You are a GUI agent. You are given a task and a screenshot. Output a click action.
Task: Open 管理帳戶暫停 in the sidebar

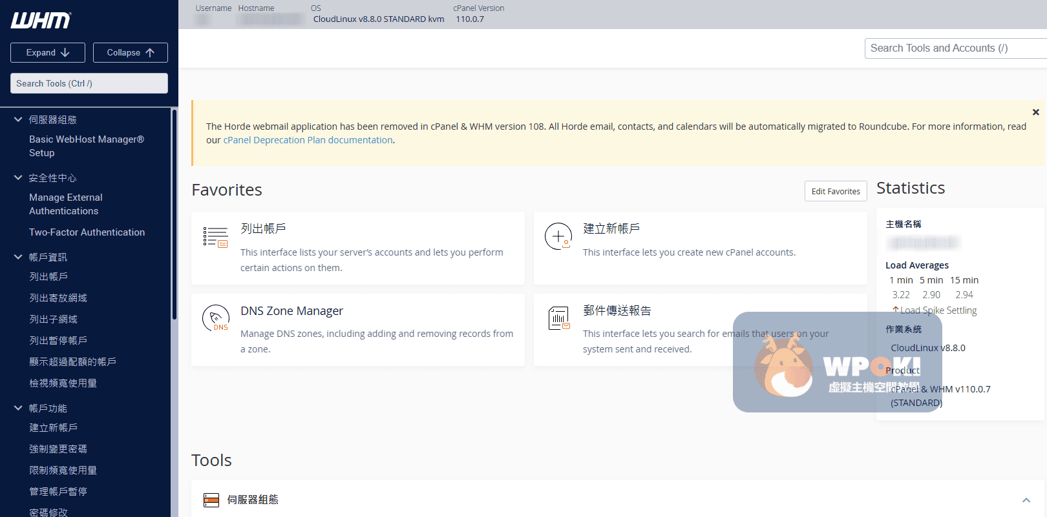(x=58, y=491)
